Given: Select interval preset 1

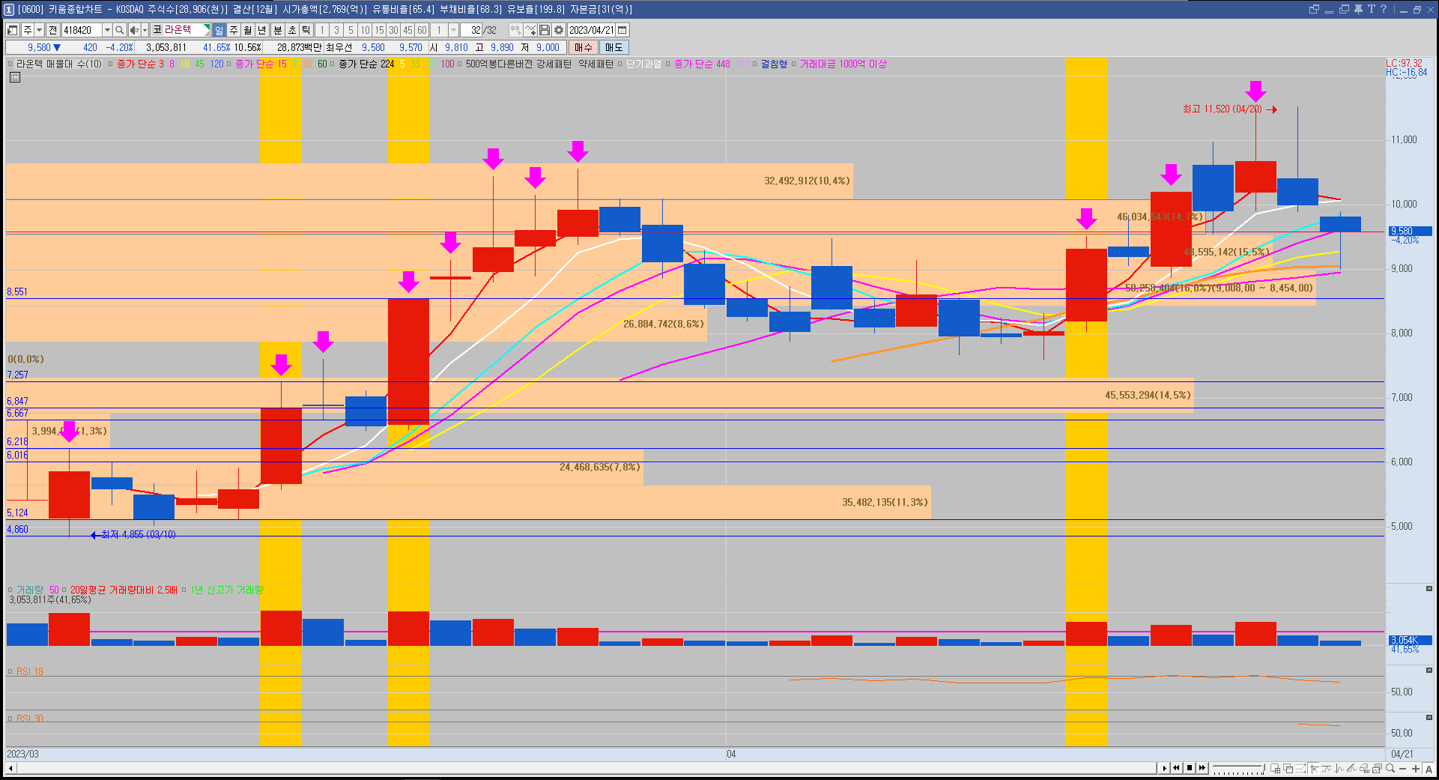Looking at the screenshot, I should point(322,30).
